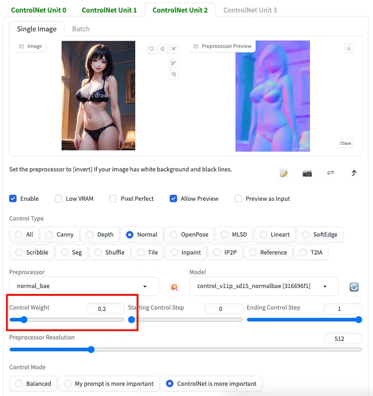Open the color palette icon

click(x=173, y=74)
